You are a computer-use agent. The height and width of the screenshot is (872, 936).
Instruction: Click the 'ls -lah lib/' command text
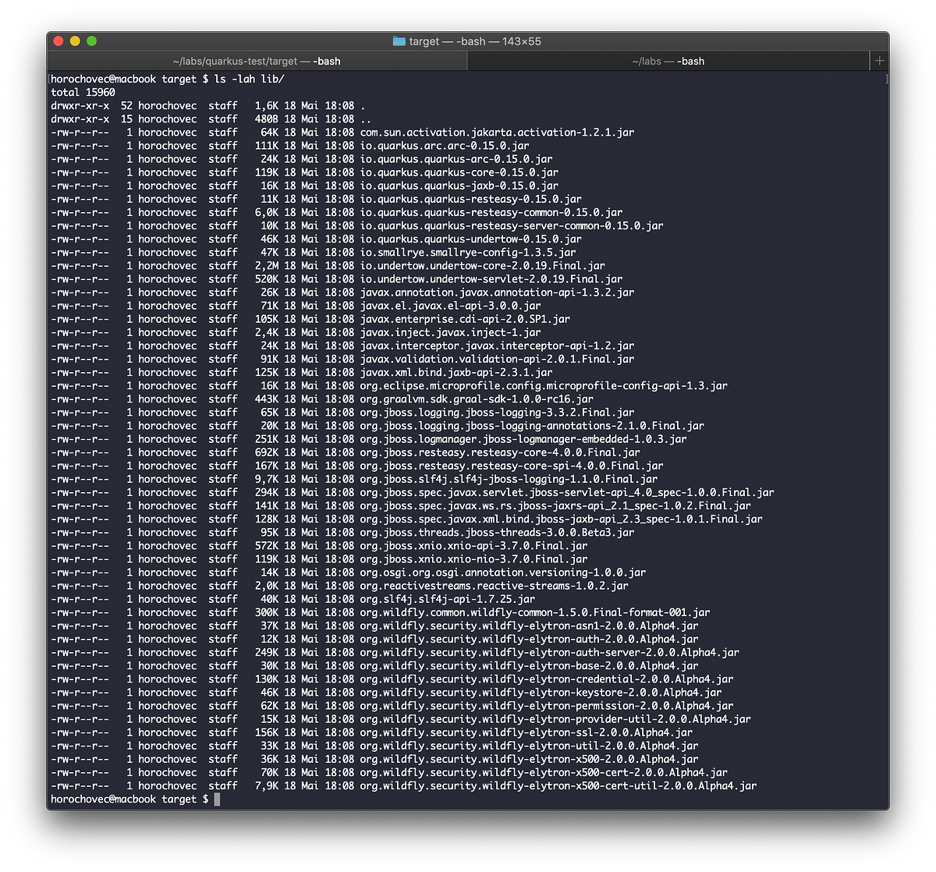click(x=250, y=79)
